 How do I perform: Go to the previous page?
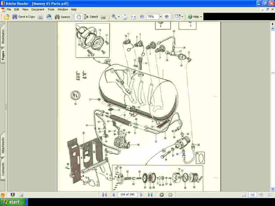[x=113, y=194]
